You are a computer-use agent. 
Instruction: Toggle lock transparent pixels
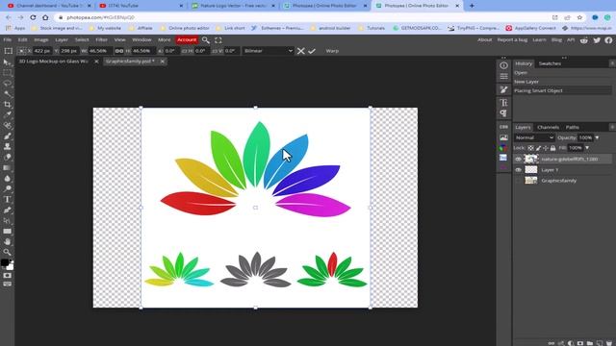point(530,148)
